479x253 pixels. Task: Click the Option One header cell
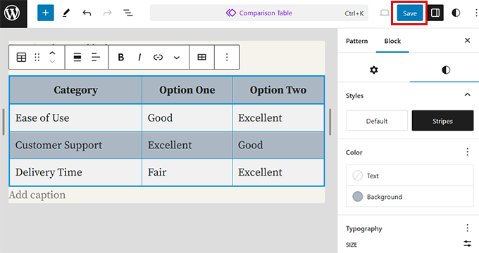(x=187, y=90)
